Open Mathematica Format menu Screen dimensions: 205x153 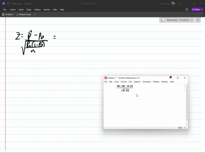[x=123, y=82]
